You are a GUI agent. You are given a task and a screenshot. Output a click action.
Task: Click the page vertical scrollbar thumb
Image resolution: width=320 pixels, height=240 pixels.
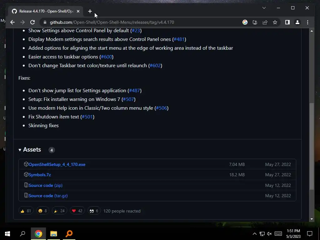pos(312,146)
